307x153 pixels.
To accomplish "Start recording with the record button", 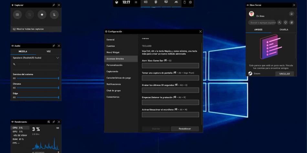I will [x=42, y=15].
